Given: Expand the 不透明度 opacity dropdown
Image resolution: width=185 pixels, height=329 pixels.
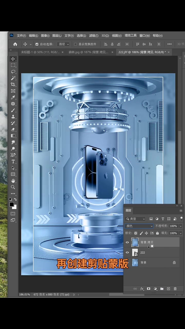Looking at the screenshot, I should [x=181, y=226].
